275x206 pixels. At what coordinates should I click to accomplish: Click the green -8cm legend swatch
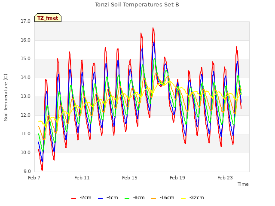(127, 198)
